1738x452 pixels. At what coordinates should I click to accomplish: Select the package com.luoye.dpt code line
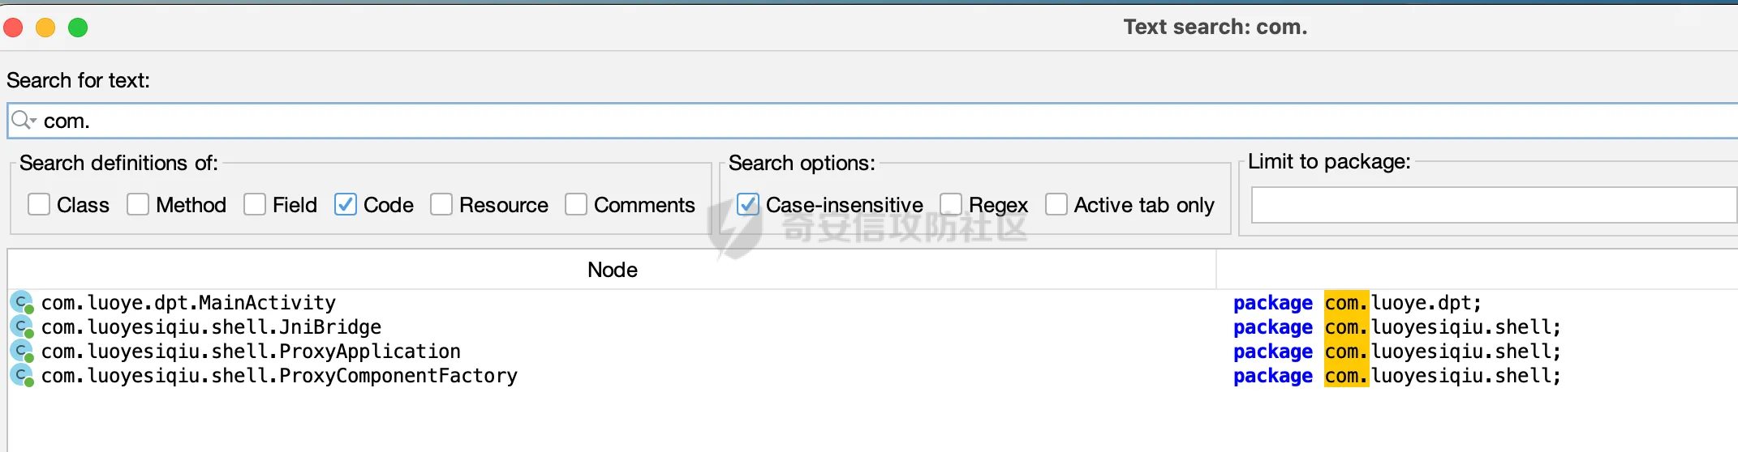point(1357,303)
